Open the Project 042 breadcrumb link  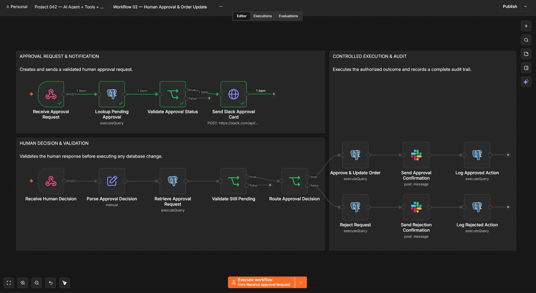tap(69, 7)
